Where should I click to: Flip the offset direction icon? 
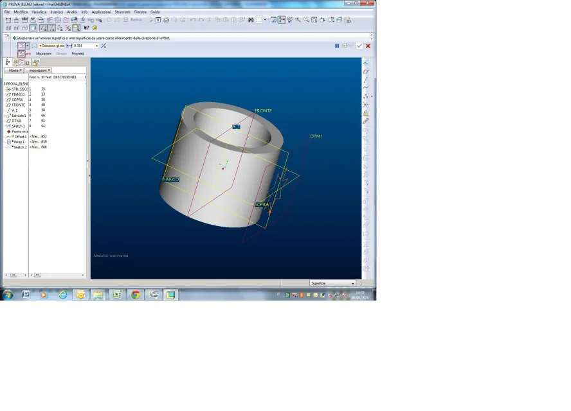[x=104, y=46]
